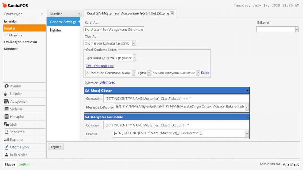Open Kullanıcılar users section
The height and width of the screenshot is (170, 303).
pyautogui.click(x=18, y=155)
